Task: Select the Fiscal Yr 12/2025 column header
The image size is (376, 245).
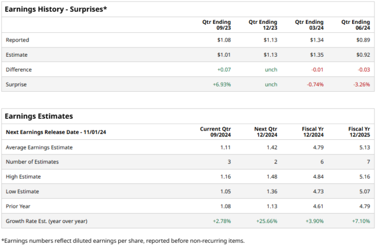Action: coord(359,132)
